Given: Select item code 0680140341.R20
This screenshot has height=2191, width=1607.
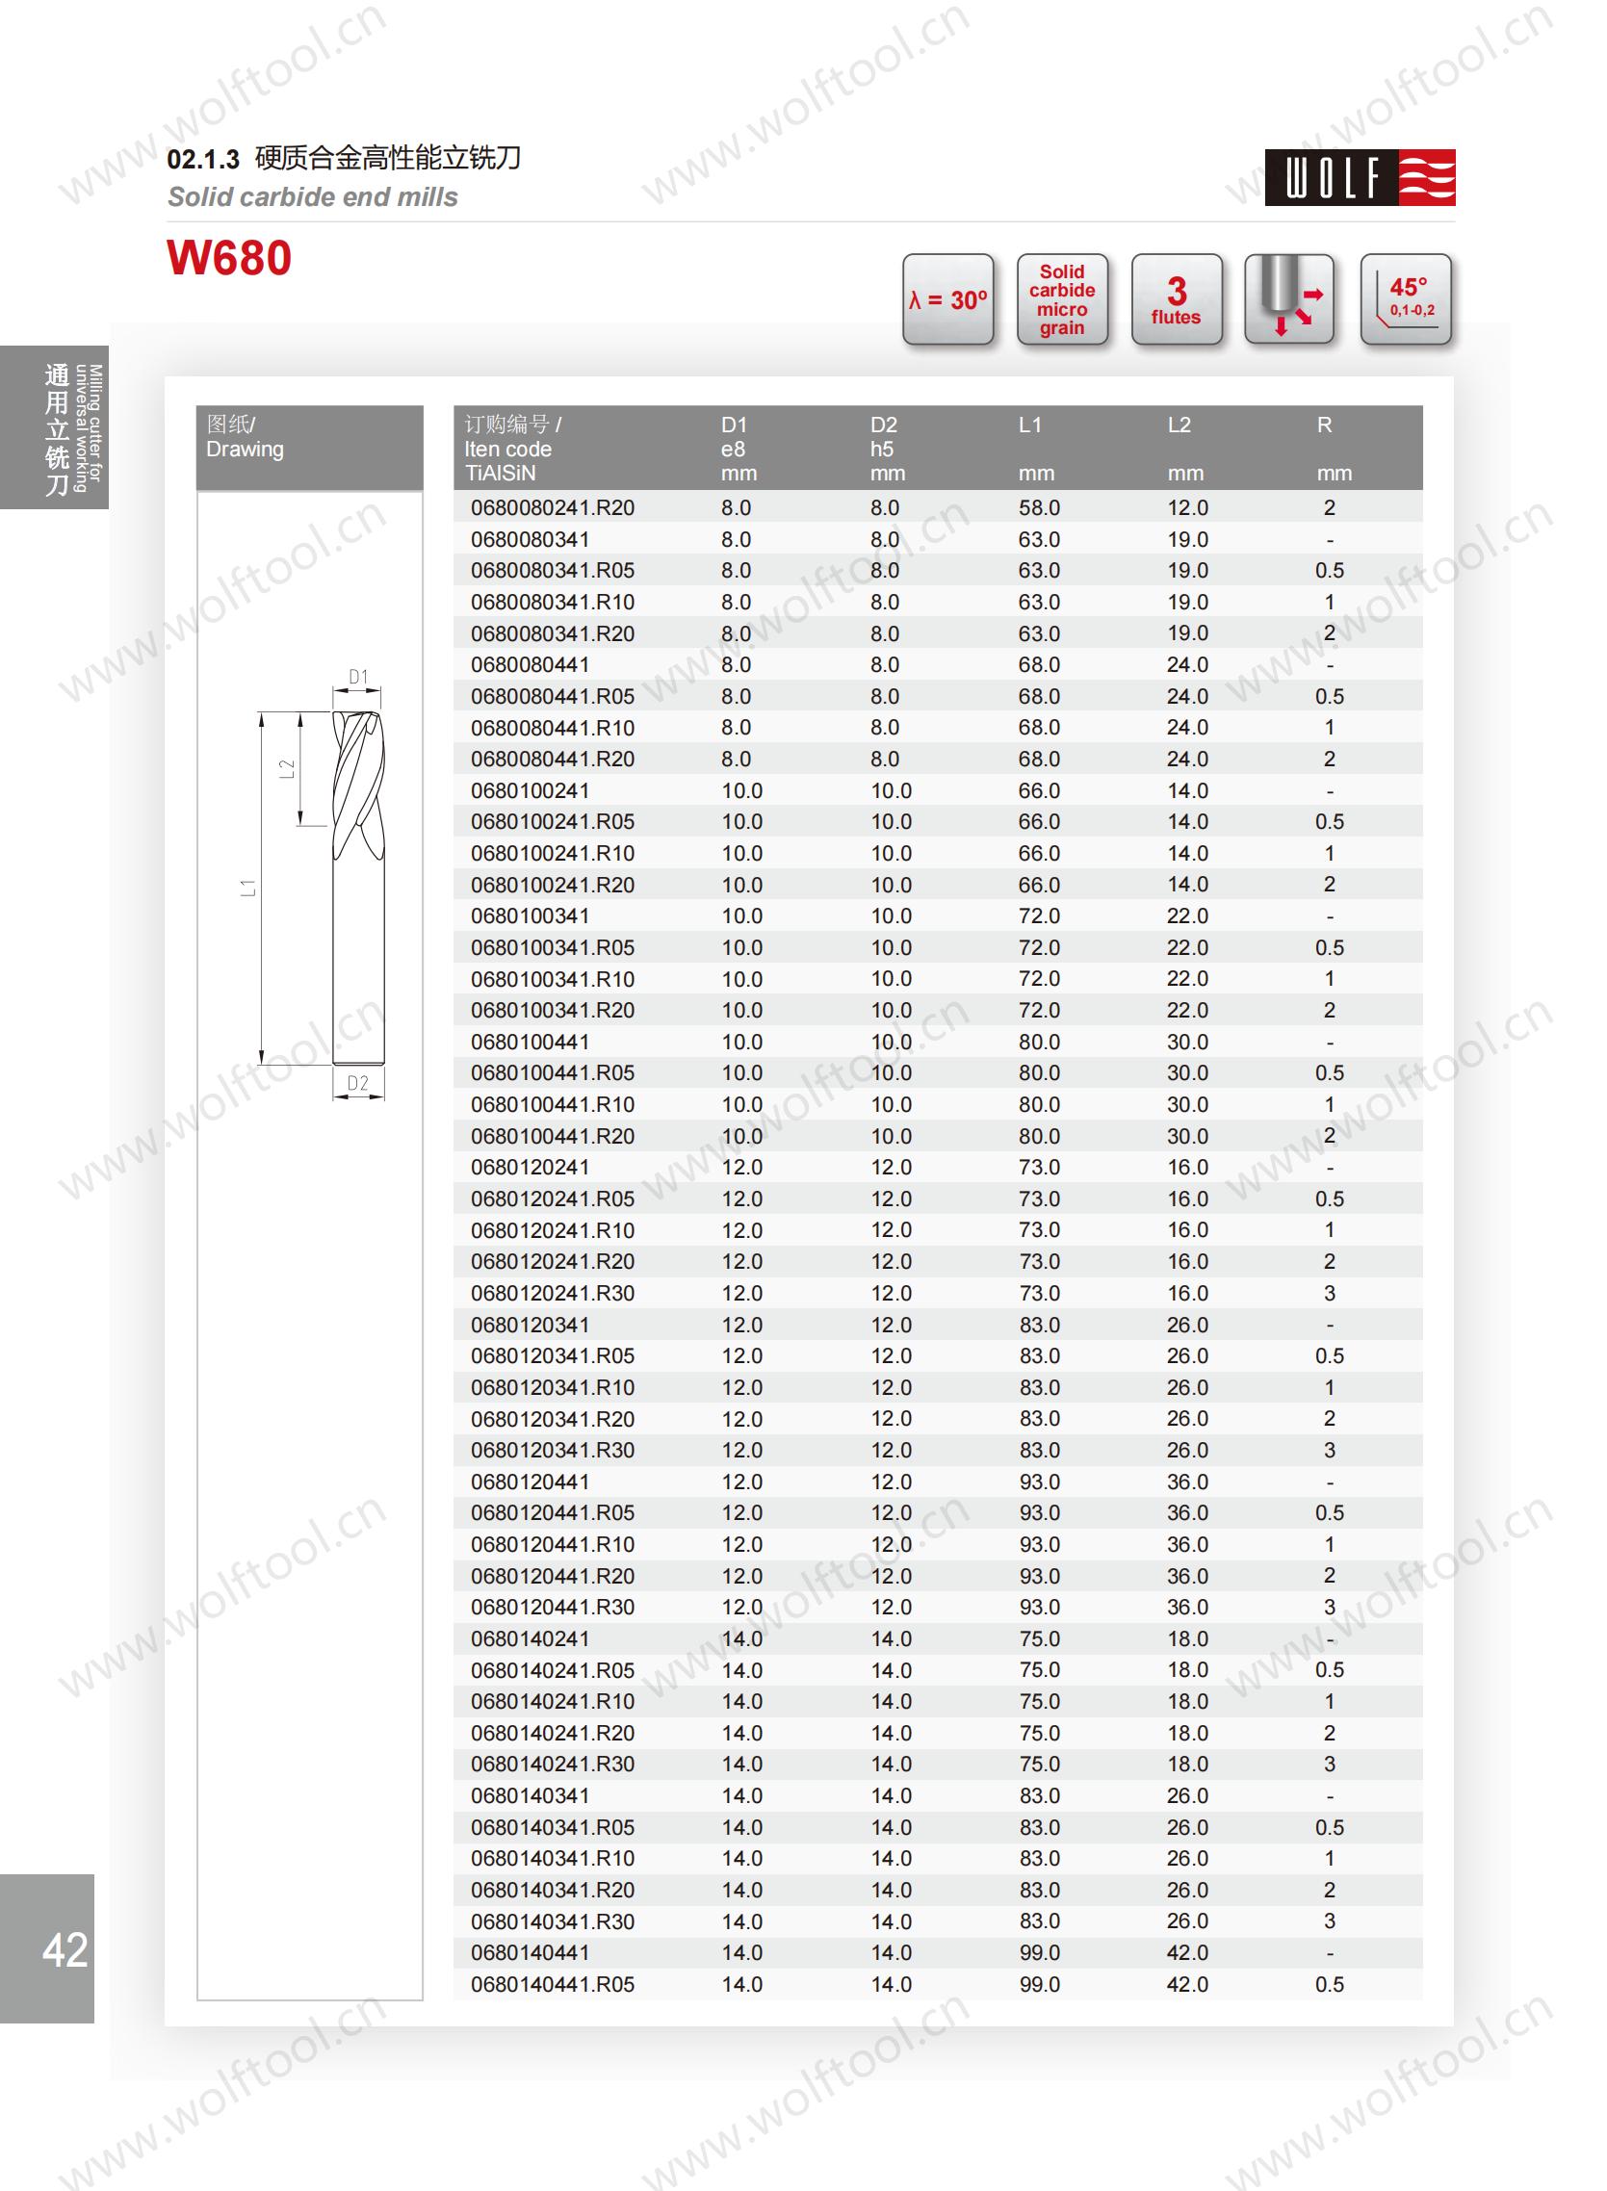Looking at the screenshot, I should point(552,1890).
